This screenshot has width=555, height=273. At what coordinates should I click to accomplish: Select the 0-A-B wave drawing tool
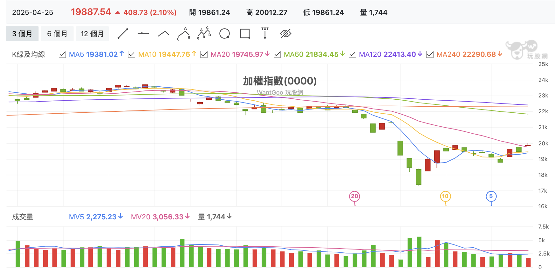[x=184, y=34]
